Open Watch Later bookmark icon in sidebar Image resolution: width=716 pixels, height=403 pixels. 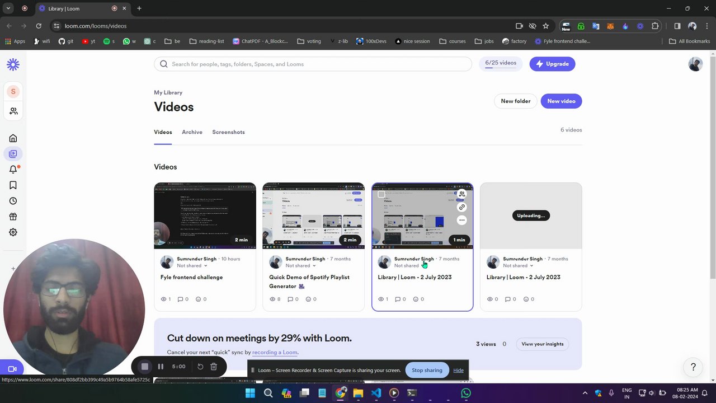point(13,185)
